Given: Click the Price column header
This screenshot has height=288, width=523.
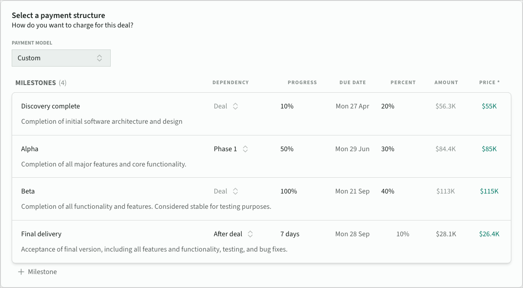Looking at the screenshot, I should (489, 82).
